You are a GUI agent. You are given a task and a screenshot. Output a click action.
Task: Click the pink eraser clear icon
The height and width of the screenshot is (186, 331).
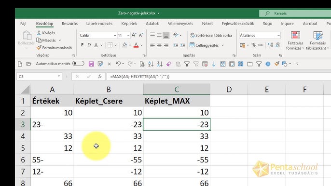tap(169, 64)
